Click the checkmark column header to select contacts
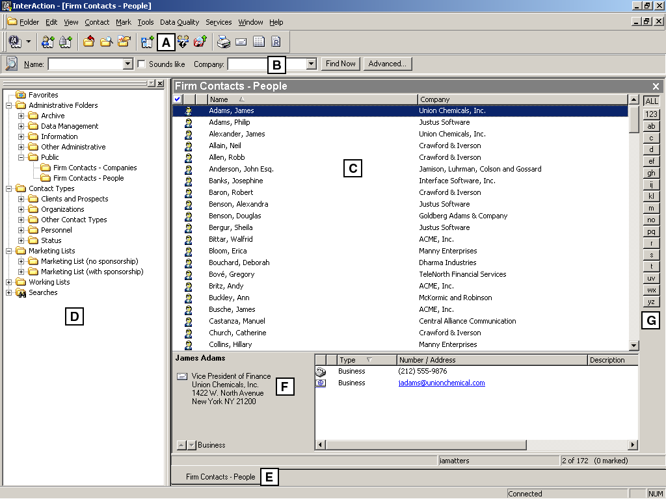The height and width of the screenshot is (499, 666). [177, 99]
